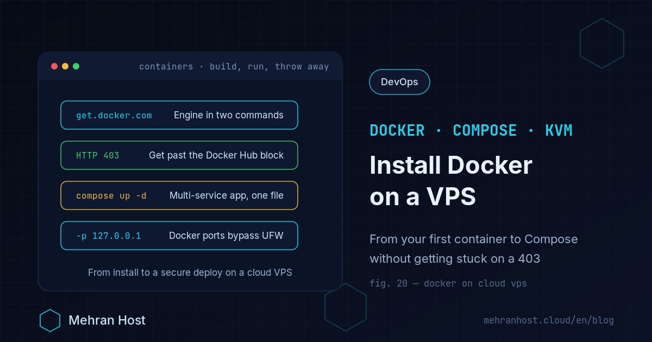Click 'From install to a secure deploy' caption
Screen dimensions: 652x342
click(190, 273)
